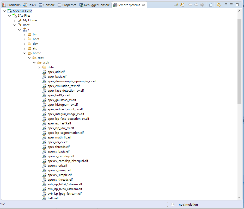The width and height of the screenshot is (244, 209).
Task: Click the Problems tab icon
Action: (4, 5)
